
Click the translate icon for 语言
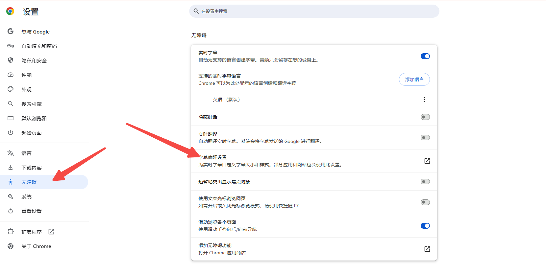coord(11,153)
